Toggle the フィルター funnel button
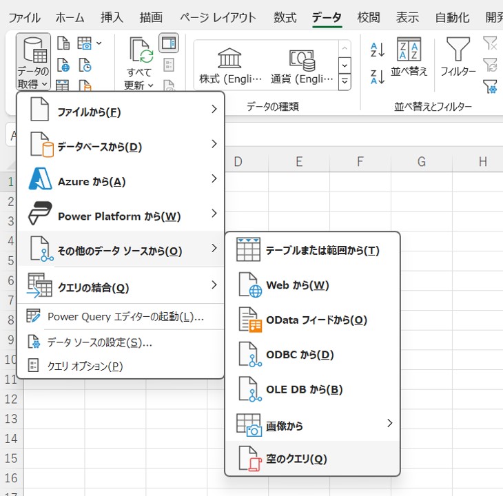 click(458, 56)
